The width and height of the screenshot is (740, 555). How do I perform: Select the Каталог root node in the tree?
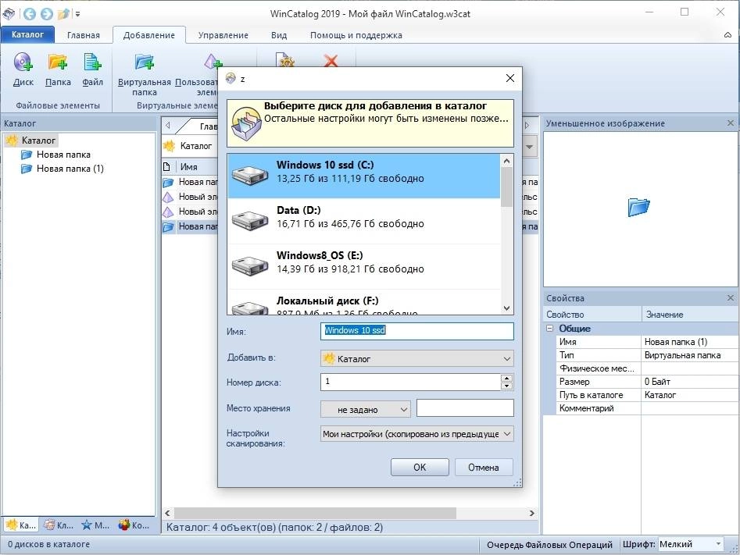(x=38, y=140)
